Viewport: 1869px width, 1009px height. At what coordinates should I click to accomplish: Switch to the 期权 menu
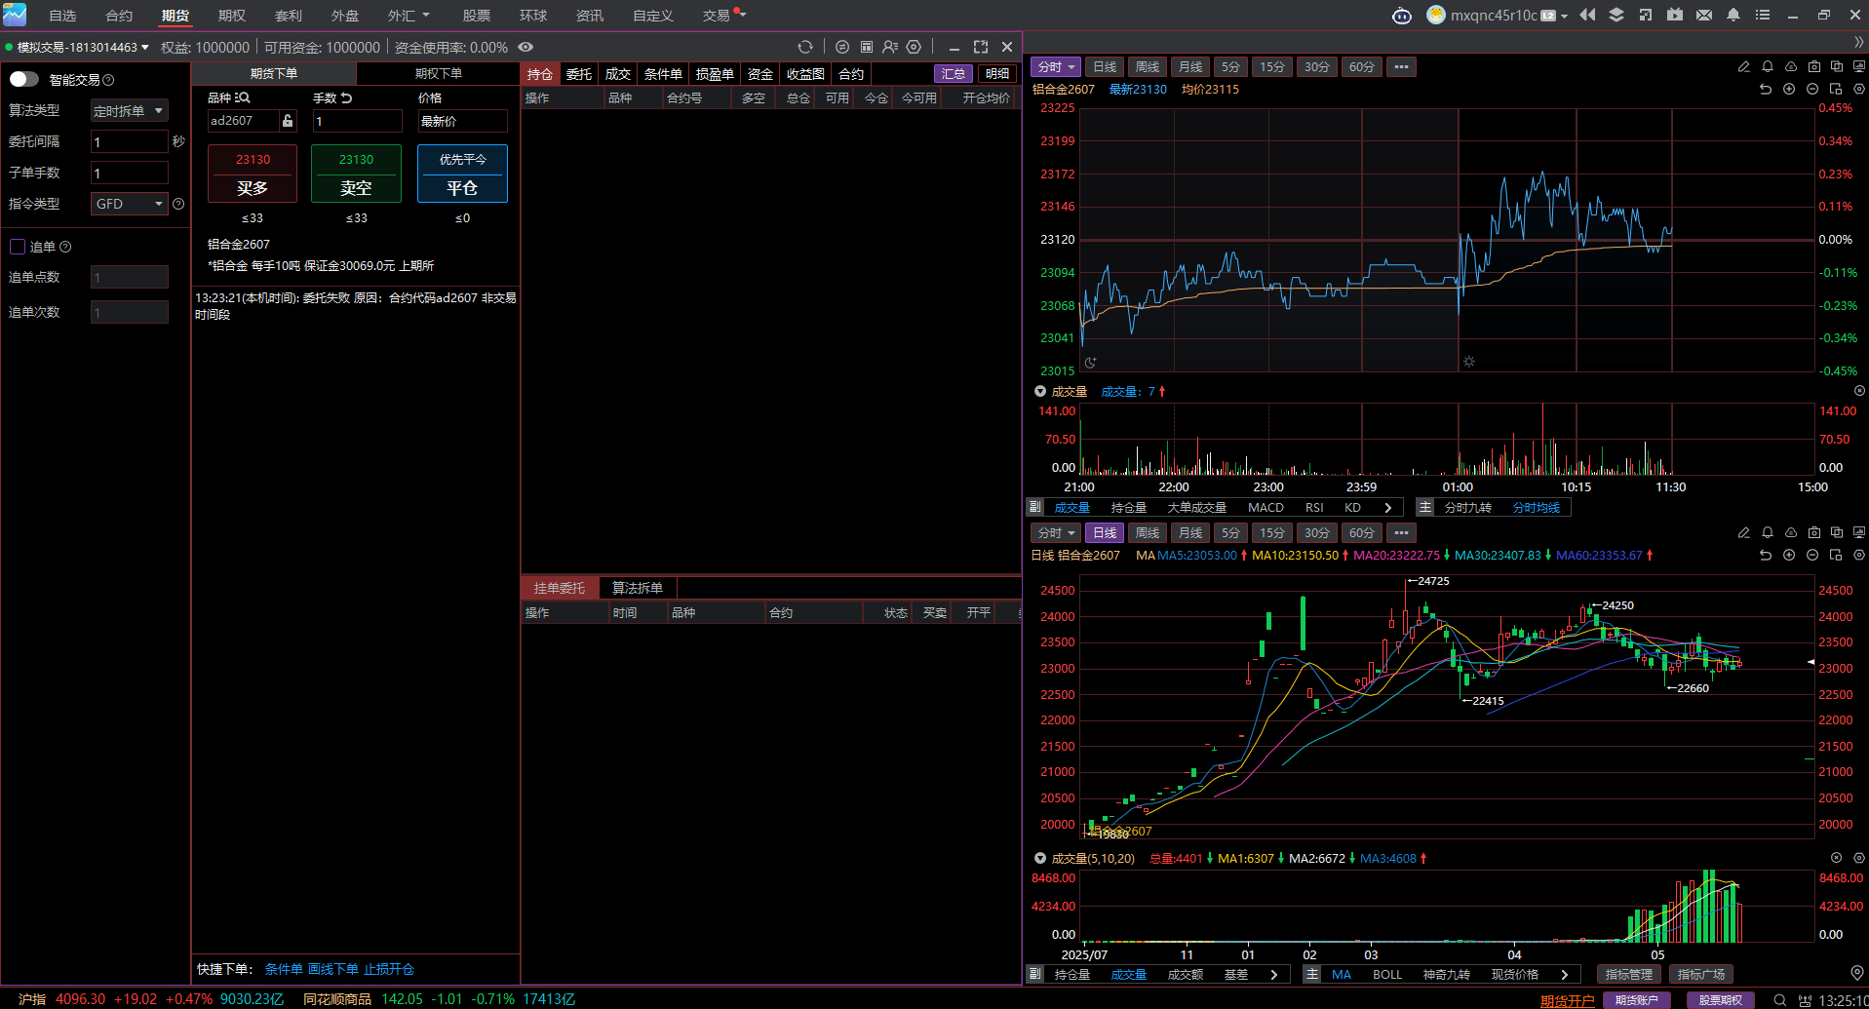pyautogui.click(x=232, y=16)
